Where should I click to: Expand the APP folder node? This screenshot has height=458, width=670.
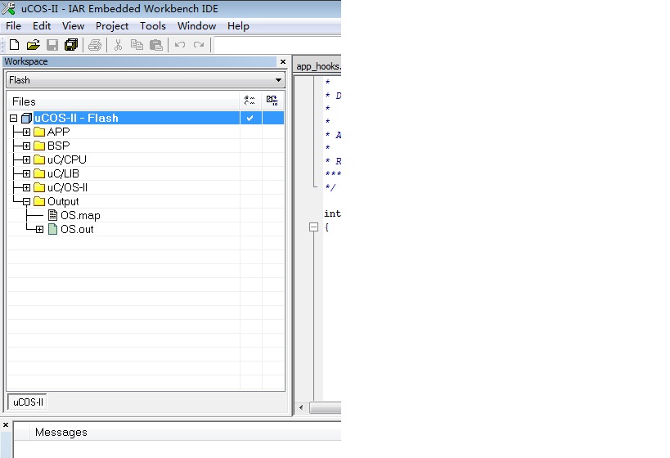click(26, 132)
